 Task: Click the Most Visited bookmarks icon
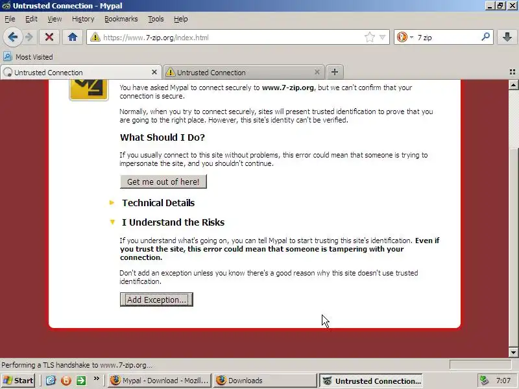(8, 56)
